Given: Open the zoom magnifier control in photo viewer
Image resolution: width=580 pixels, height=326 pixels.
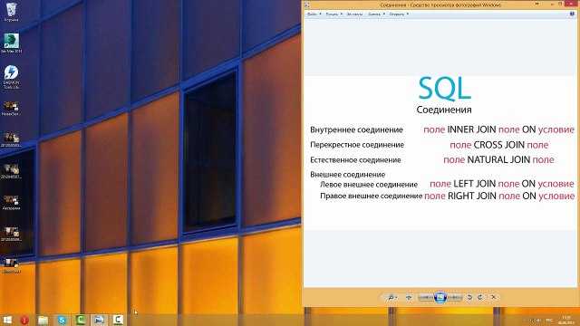Looking at the screenshot, I should point(391,297).
